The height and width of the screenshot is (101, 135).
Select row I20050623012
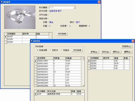click(57, 69)
